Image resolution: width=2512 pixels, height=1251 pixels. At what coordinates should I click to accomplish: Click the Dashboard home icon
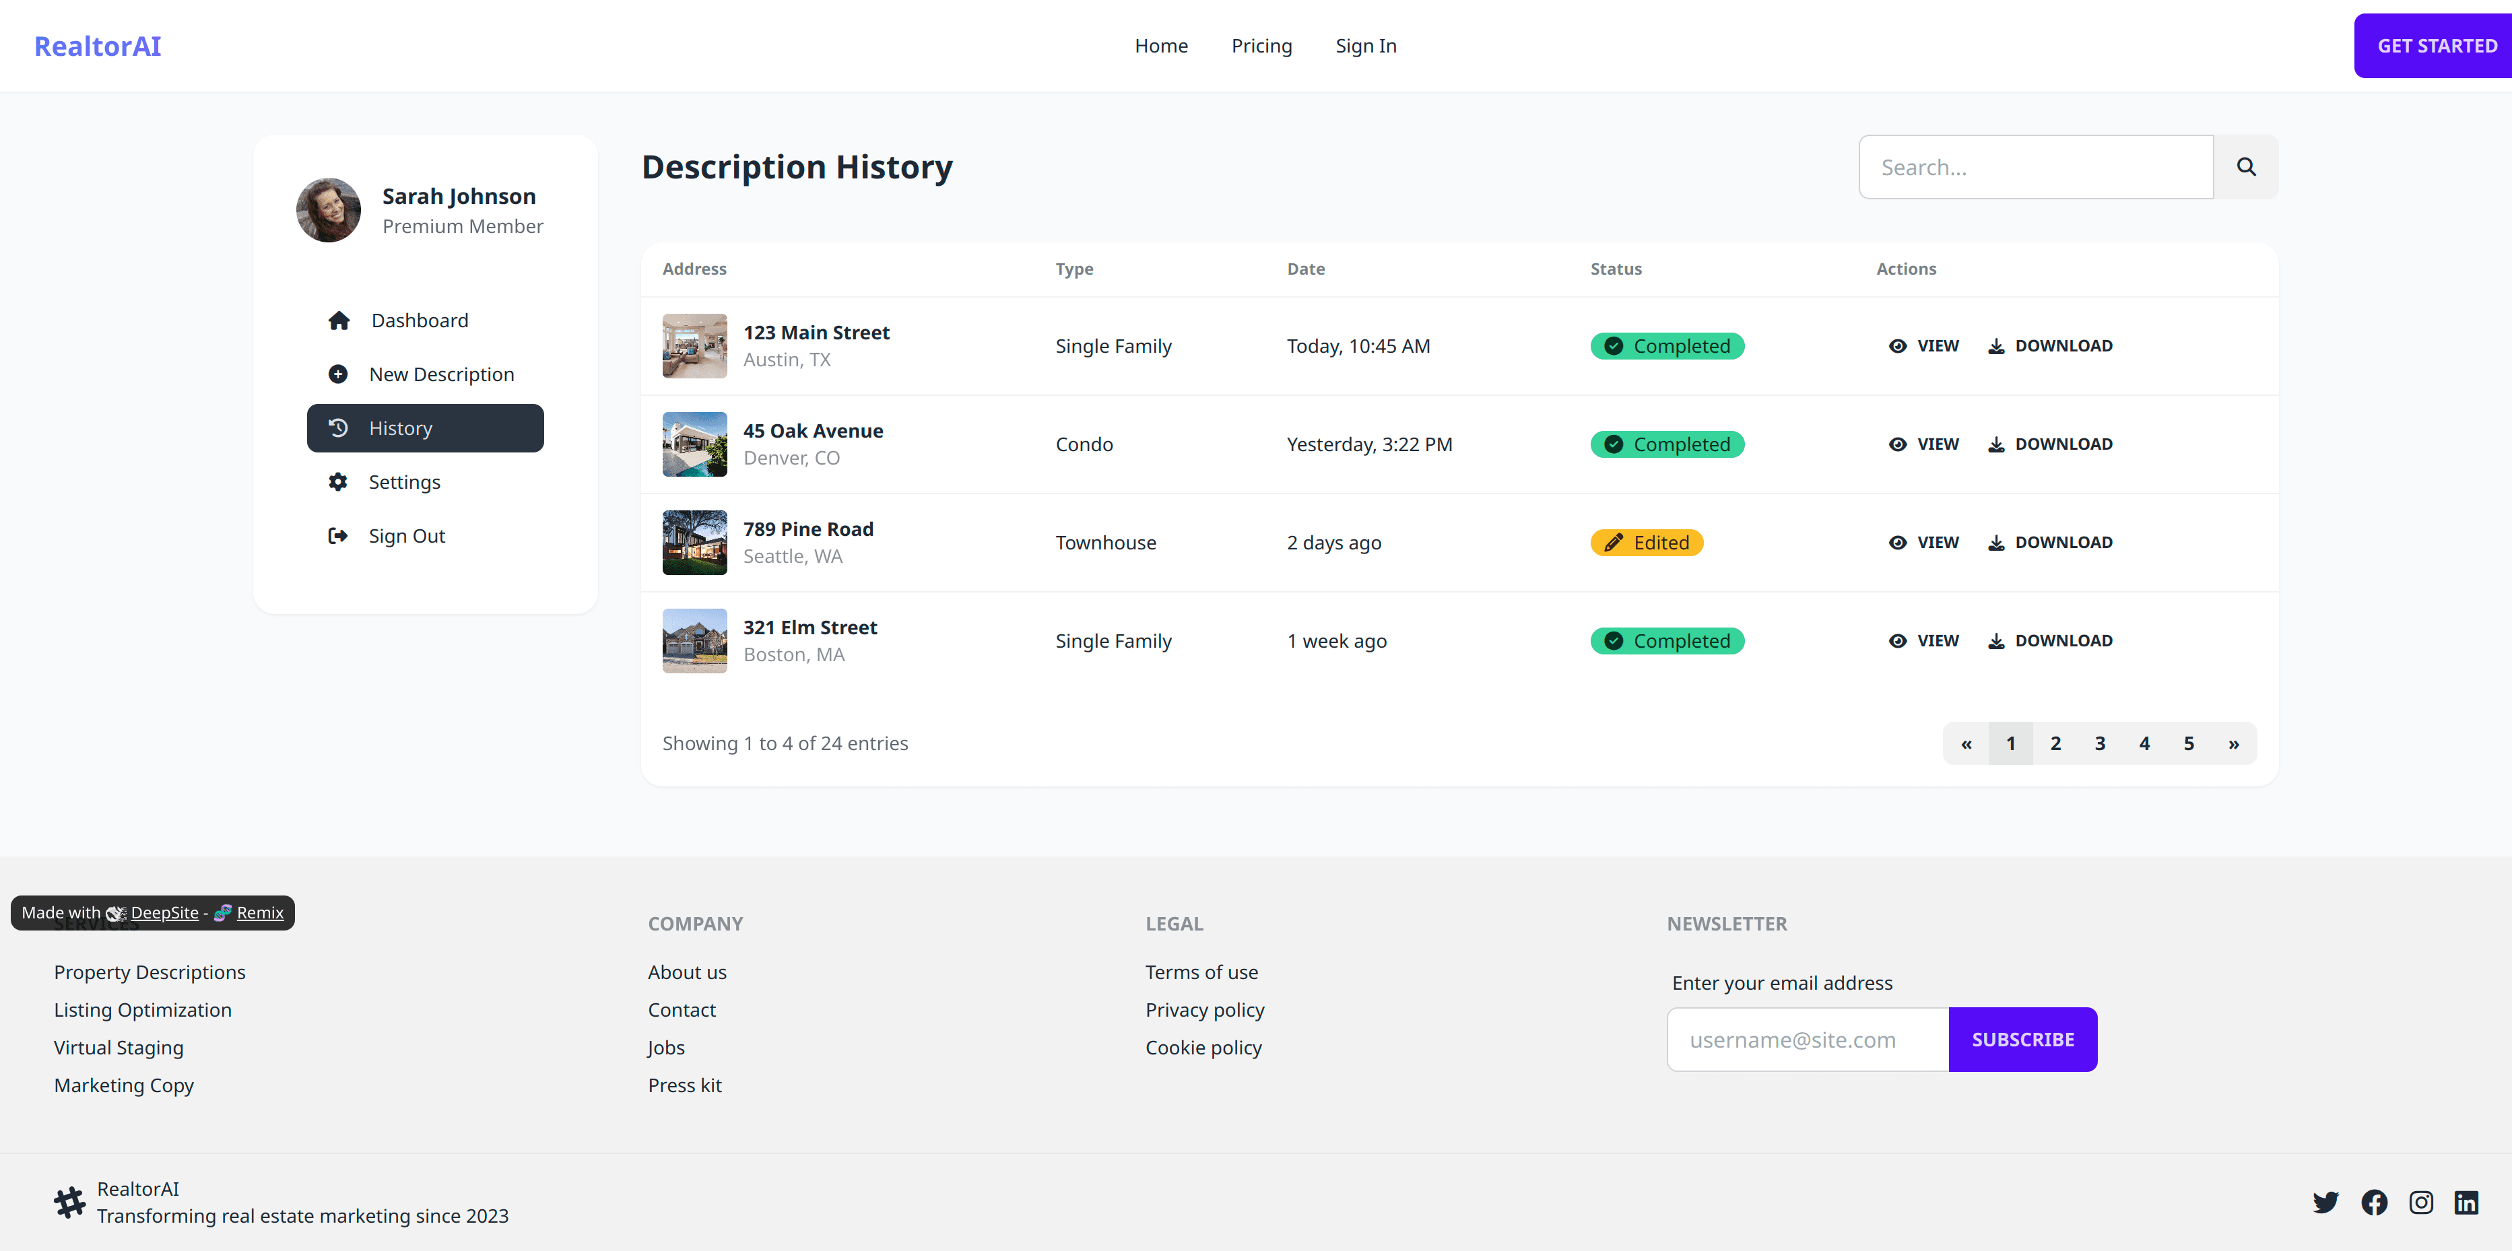pos(338,320)
